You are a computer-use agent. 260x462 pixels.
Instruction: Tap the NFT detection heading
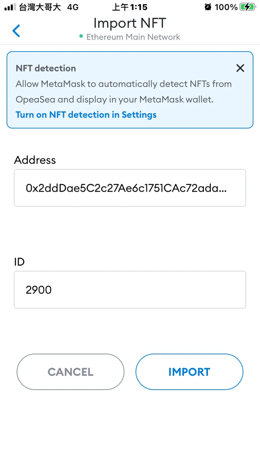(x=46, y=68)
